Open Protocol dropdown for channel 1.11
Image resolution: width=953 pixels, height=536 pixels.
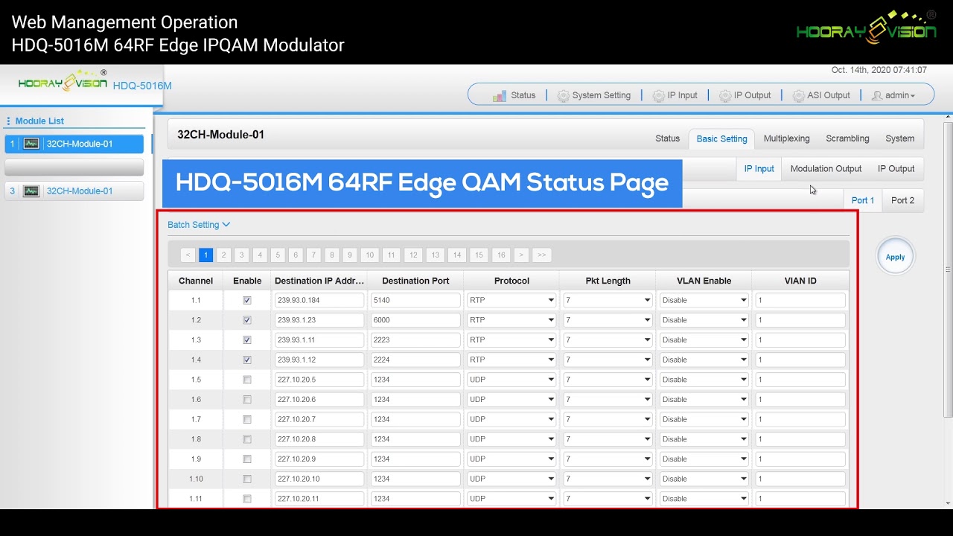pos(511,499)
